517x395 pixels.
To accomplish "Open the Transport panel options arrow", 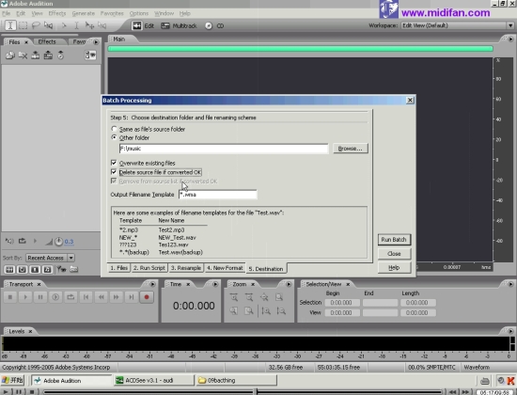I will [152, 284].
